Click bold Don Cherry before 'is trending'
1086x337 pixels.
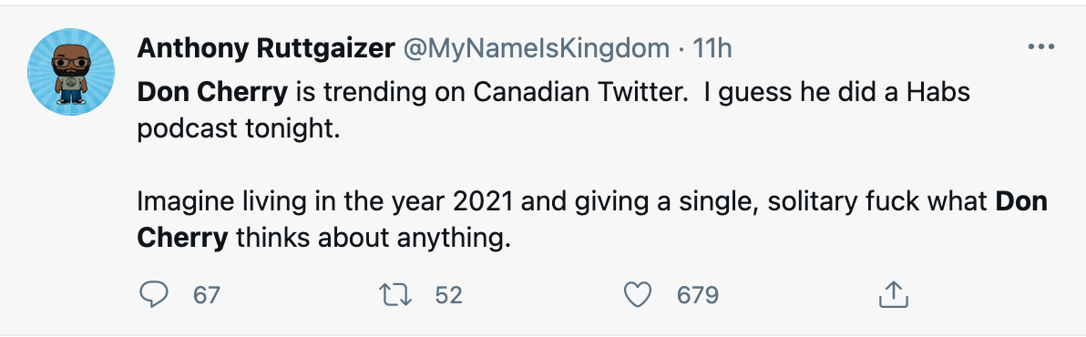pyautogui.click(x=212, y=92)
